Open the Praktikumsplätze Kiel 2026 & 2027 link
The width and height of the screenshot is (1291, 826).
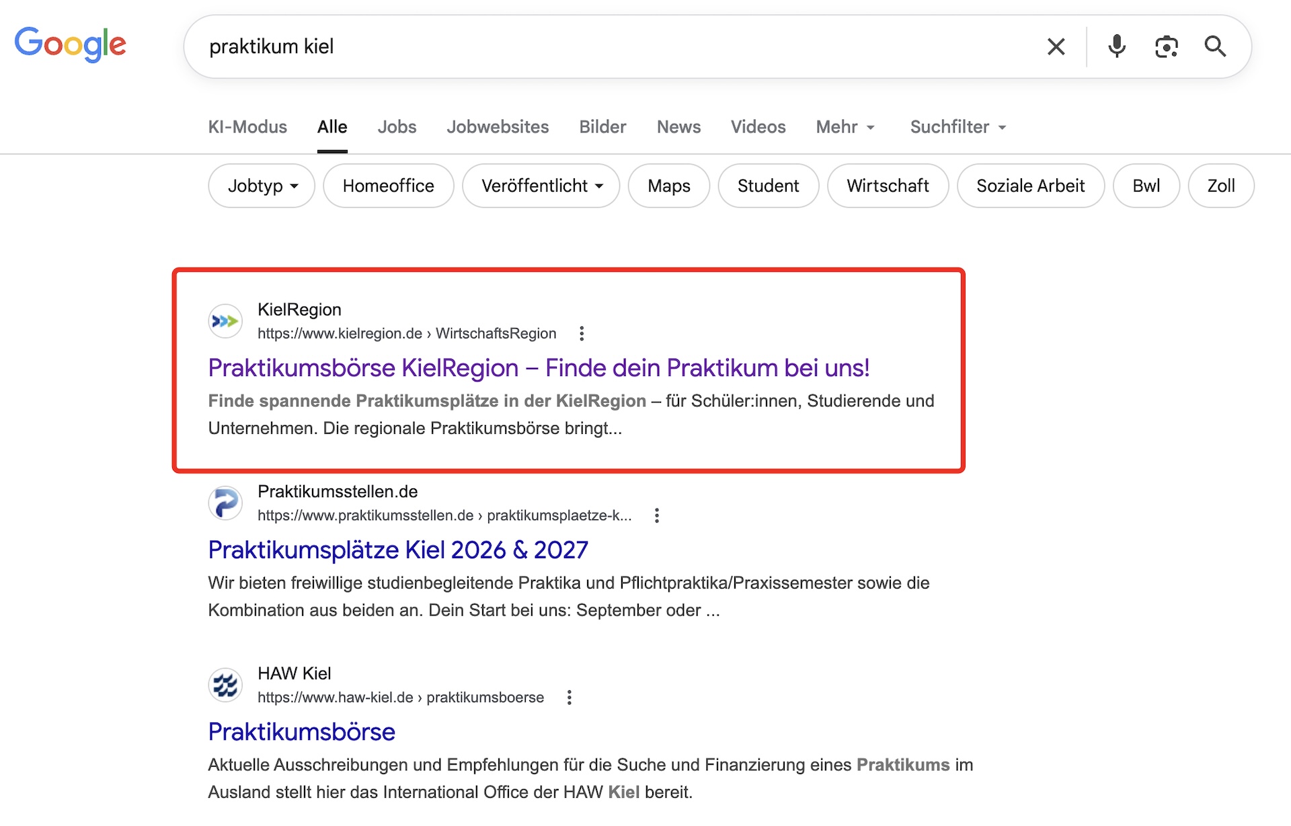[x=397, y=550]
